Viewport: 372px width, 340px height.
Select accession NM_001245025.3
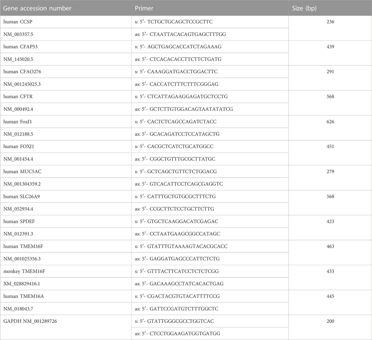click(x=22, y=84)
